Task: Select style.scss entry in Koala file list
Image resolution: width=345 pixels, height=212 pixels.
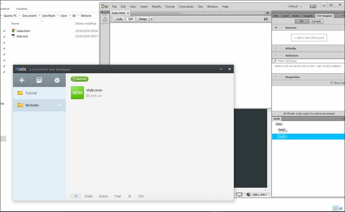Action: click(94, 90)
